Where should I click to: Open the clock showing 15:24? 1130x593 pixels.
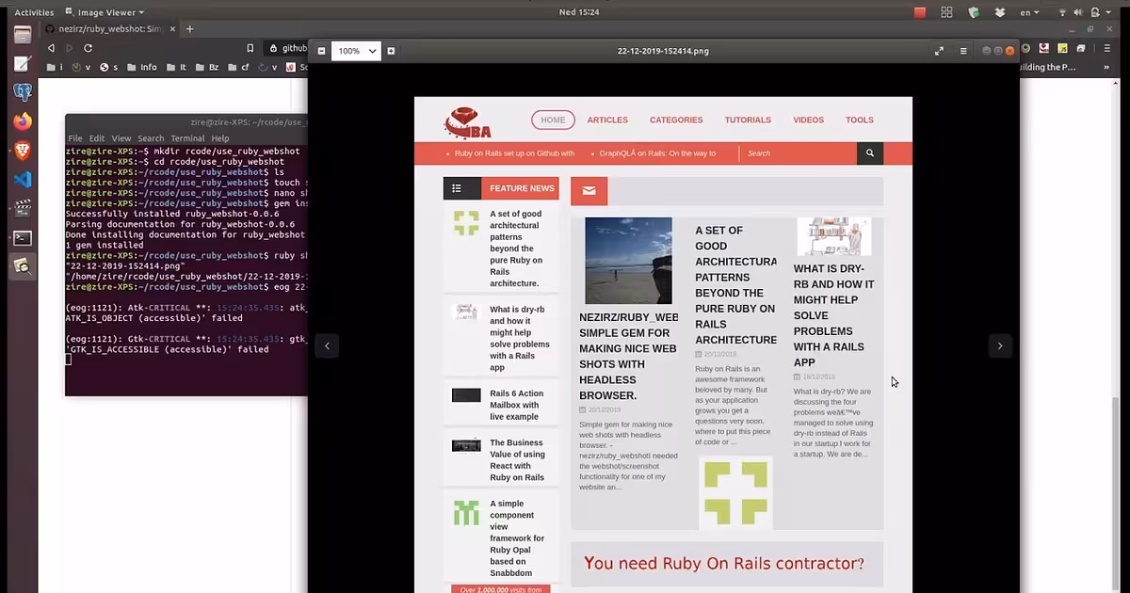[579, 12]
